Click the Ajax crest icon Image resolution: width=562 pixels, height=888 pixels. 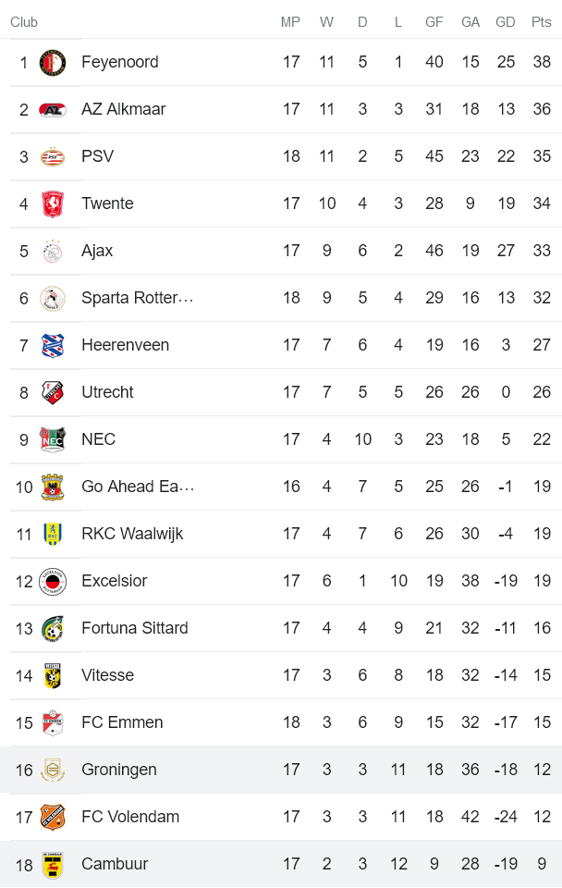[53, 251]
